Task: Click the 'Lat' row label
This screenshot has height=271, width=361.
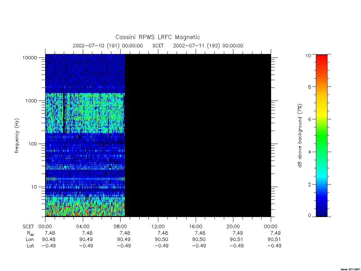Action: pos(30,246)
